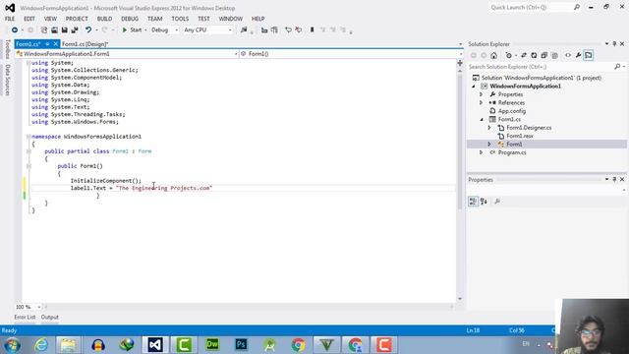Save the current file with Save icon
This screenshot has height=354, width=629.
pos(64,30)
